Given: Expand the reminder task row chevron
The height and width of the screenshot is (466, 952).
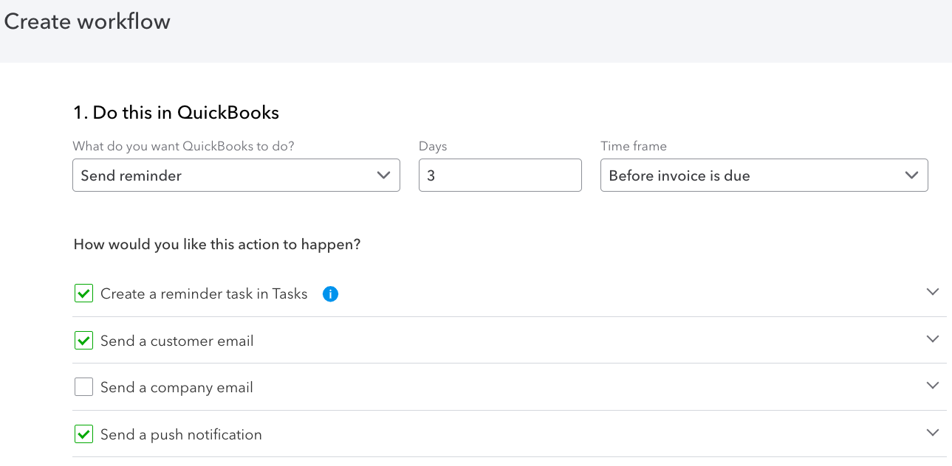Looking at the screenshot, I should pos(932,292).
